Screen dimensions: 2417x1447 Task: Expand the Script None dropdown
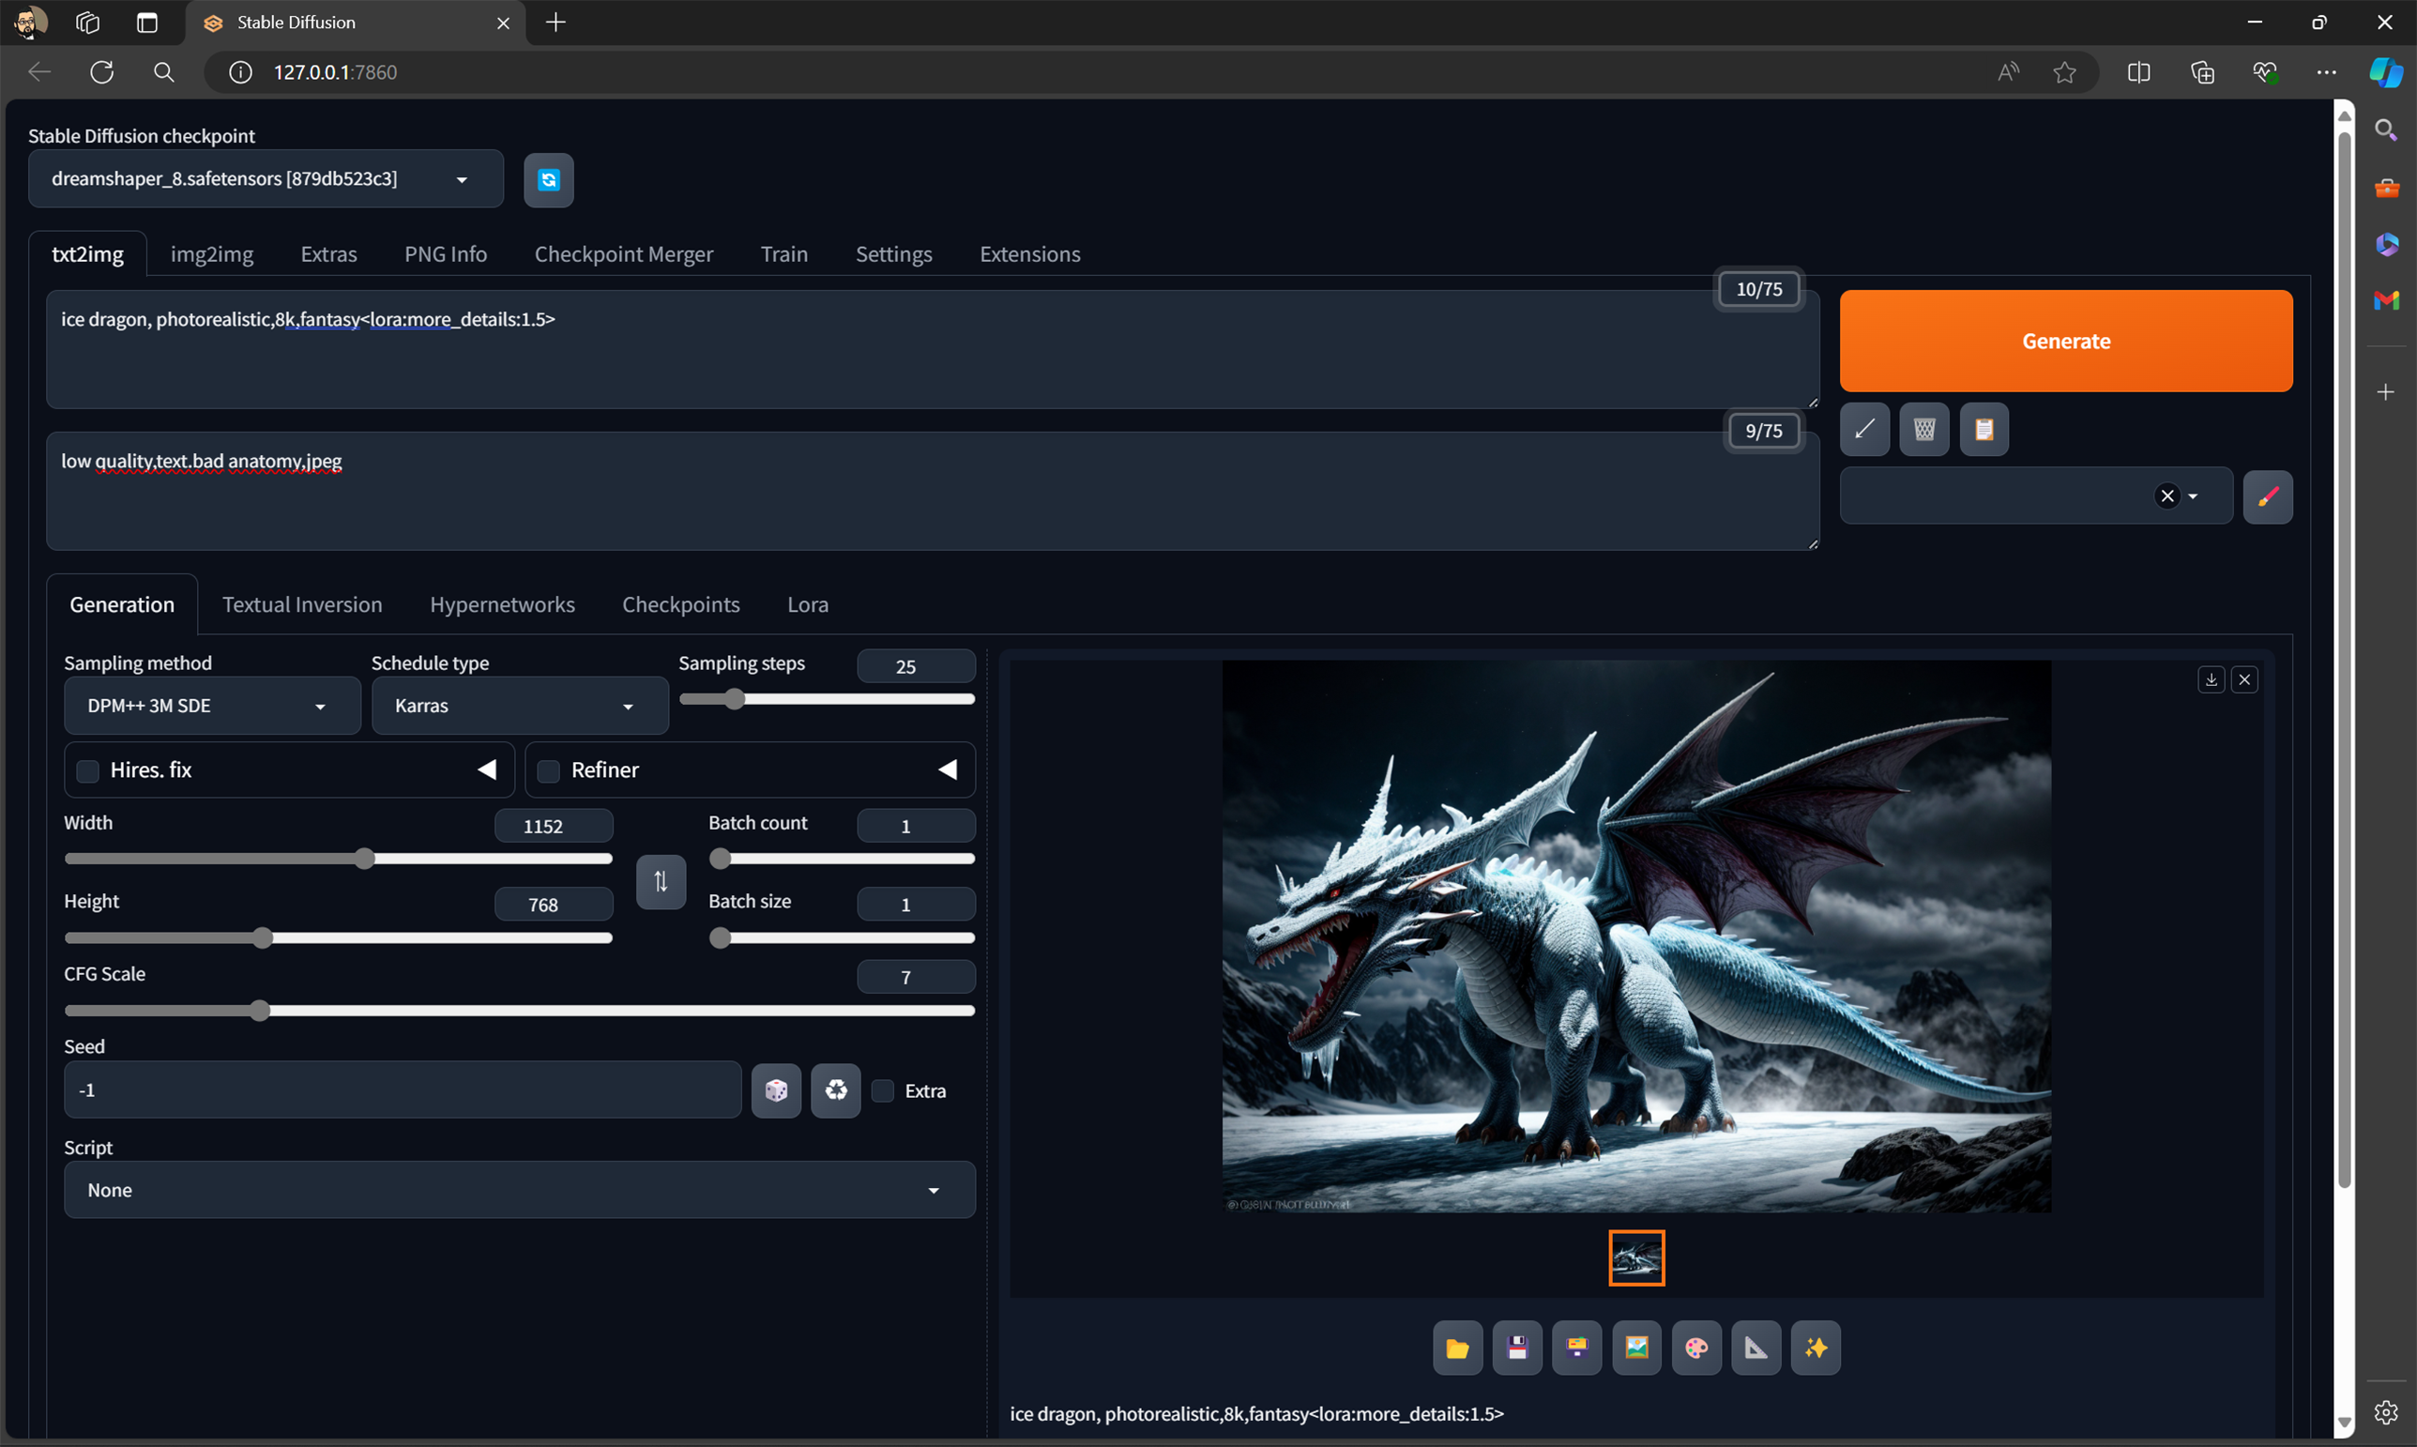pos(519,1190)
